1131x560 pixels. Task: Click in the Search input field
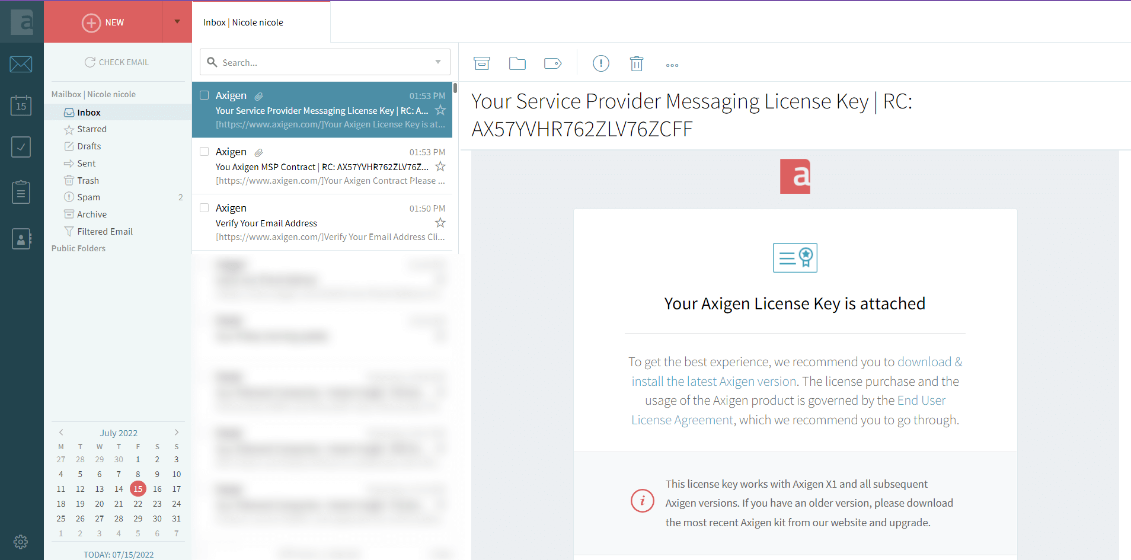[x=326, y=62]
